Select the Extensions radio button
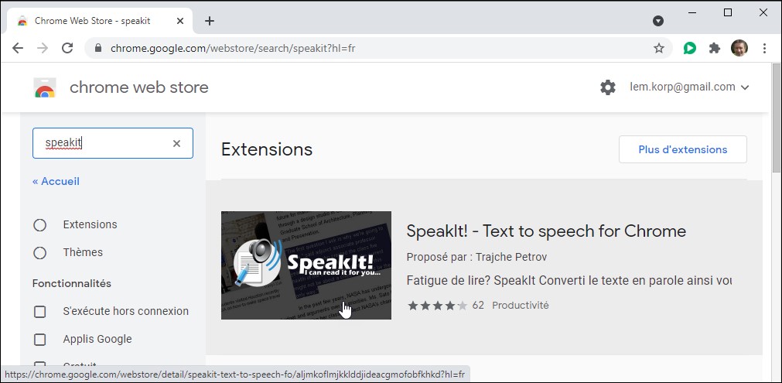The image size is (782, 383). [x=40, y=225]
